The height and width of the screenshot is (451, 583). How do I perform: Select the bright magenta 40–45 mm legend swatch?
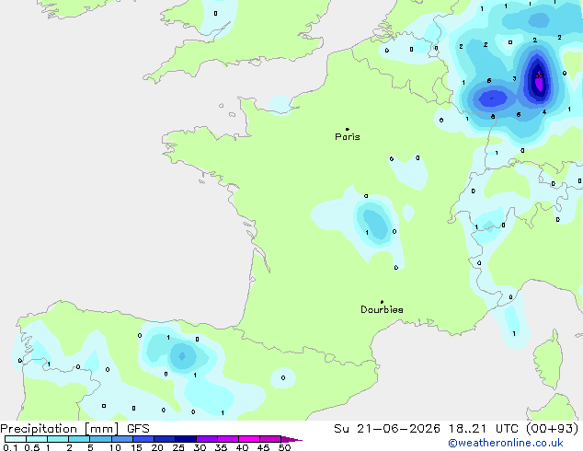(249, 439)
